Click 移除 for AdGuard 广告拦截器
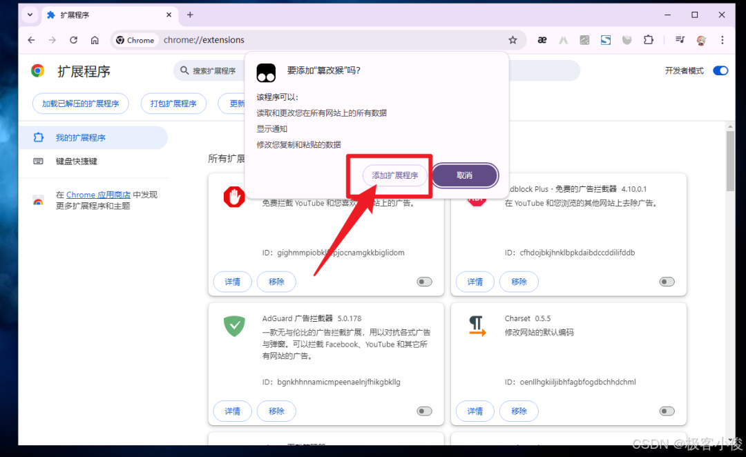The image size is (746, 457). tap(276, 411)
